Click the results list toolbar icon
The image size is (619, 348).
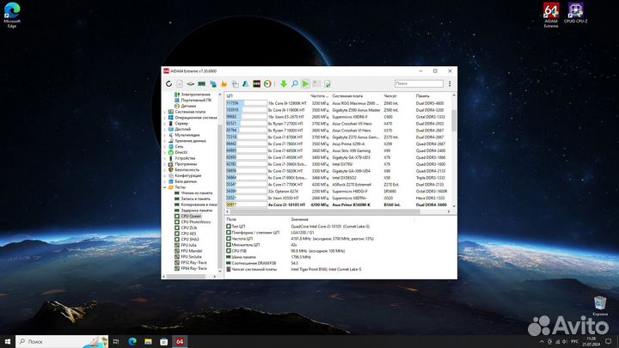pyautogui.click(x=316, y=83)
